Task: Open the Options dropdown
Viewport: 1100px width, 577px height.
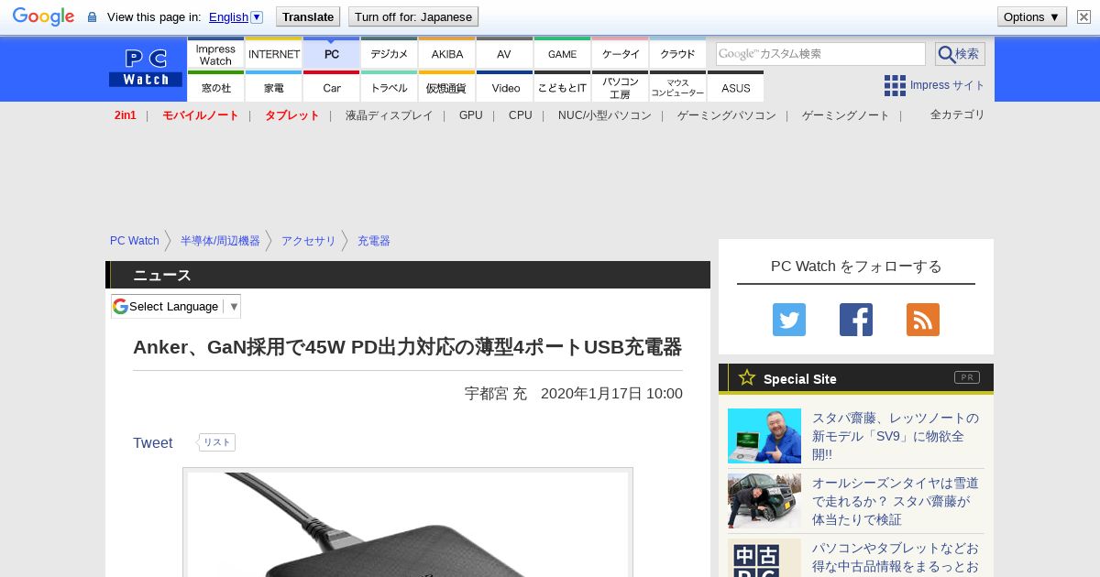Action: pyautogui.click(x=1032, y=16)
